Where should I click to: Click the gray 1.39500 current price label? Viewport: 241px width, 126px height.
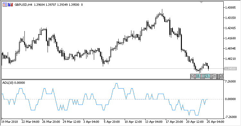pos(230,69)
